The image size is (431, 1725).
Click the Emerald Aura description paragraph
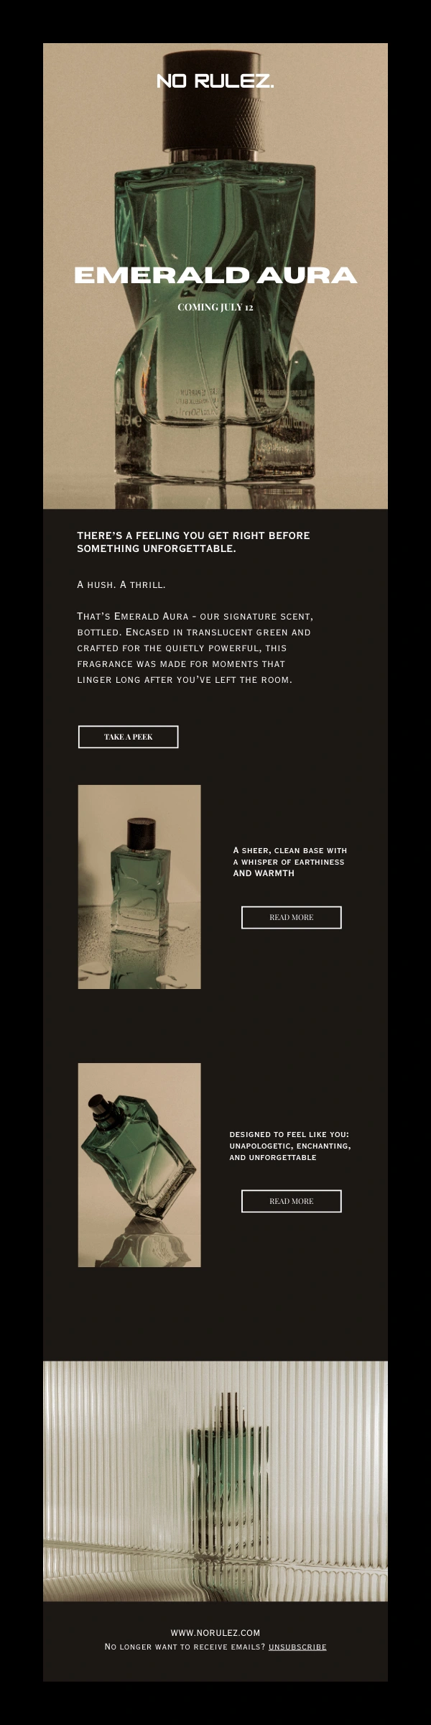[195, 648]
